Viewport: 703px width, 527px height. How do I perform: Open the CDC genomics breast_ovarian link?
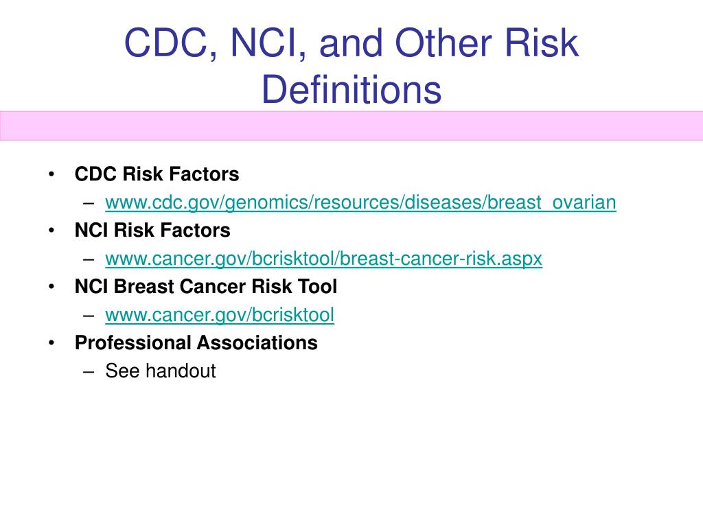tap(360, 202)
